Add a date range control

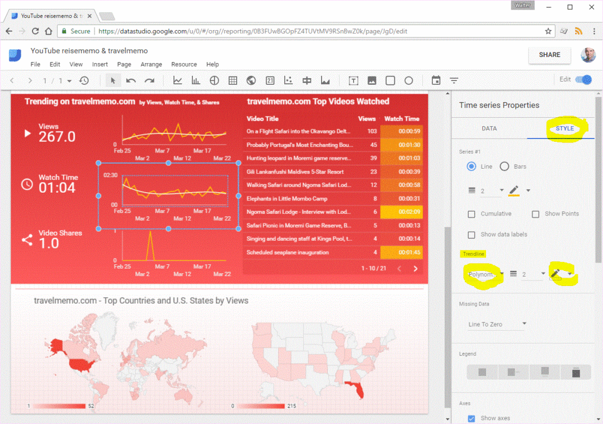pos(436,81)
